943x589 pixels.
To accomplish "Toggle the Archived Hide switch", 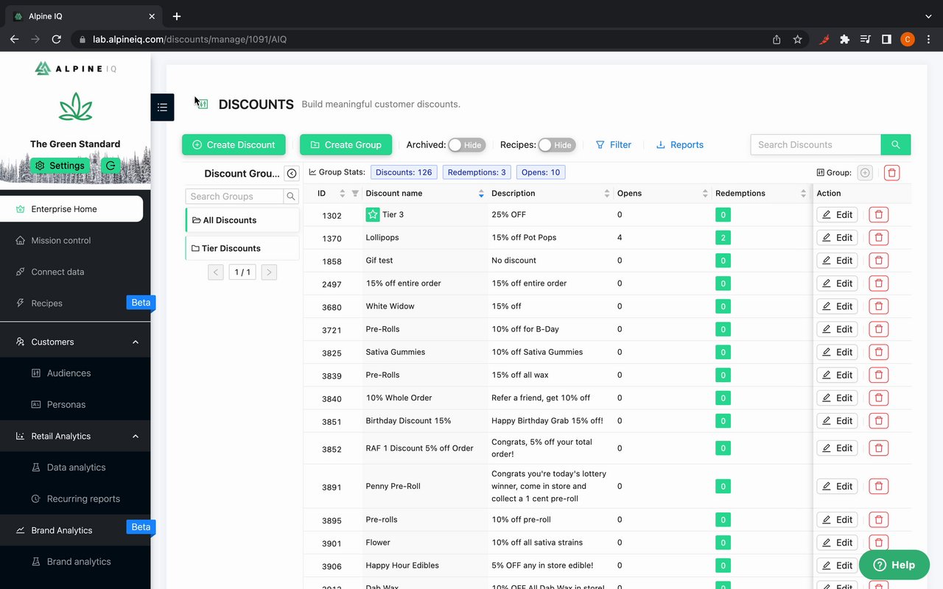I will pos(466,145).
